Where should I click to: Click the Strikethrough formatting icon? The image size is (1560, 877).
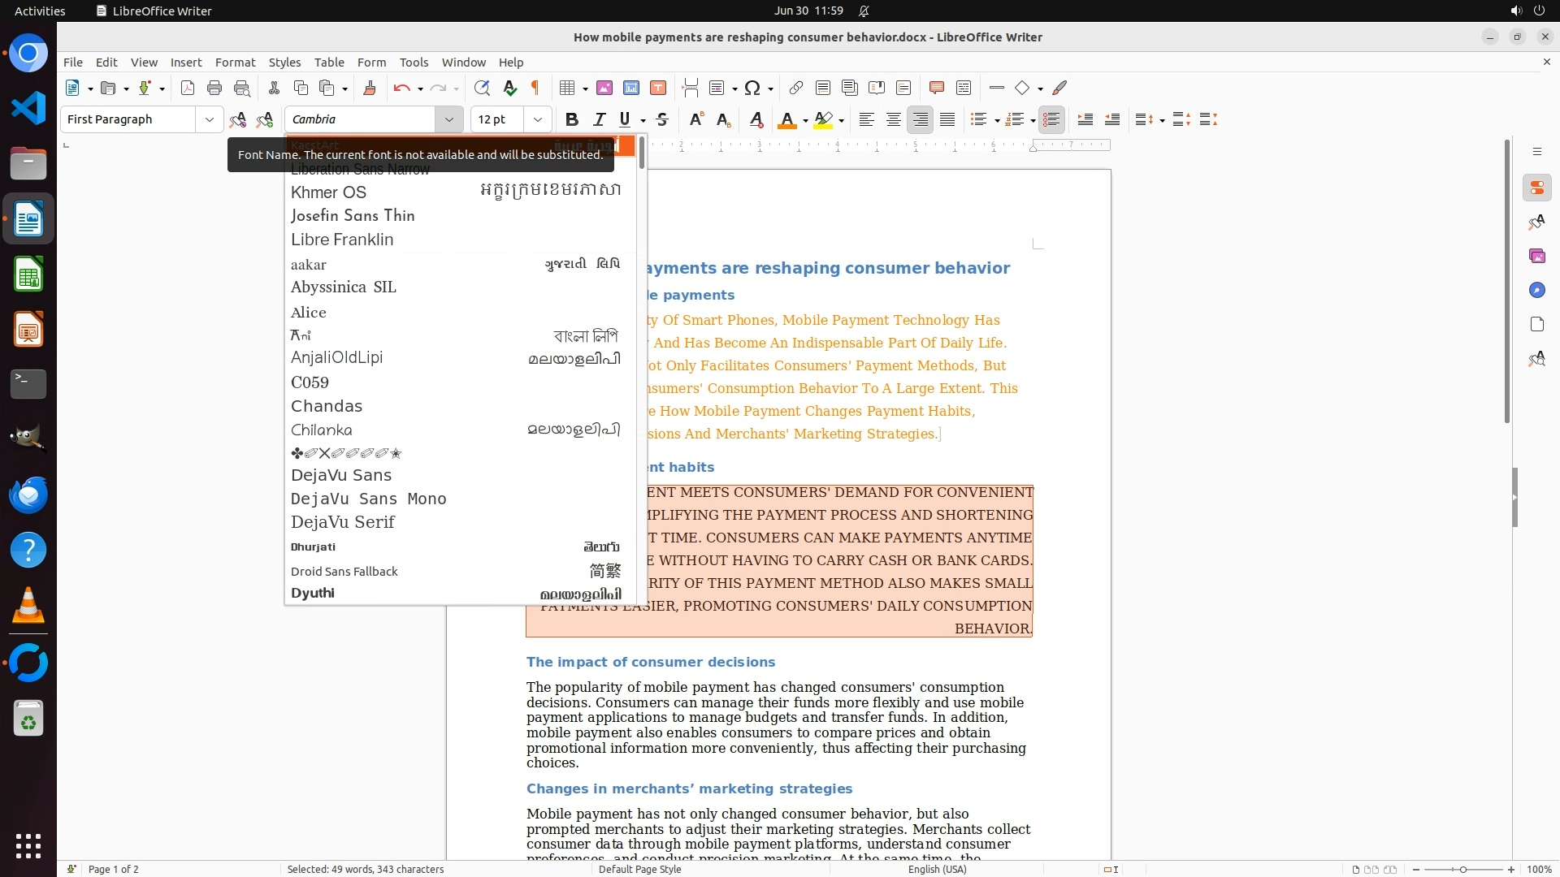coord(662,119)
